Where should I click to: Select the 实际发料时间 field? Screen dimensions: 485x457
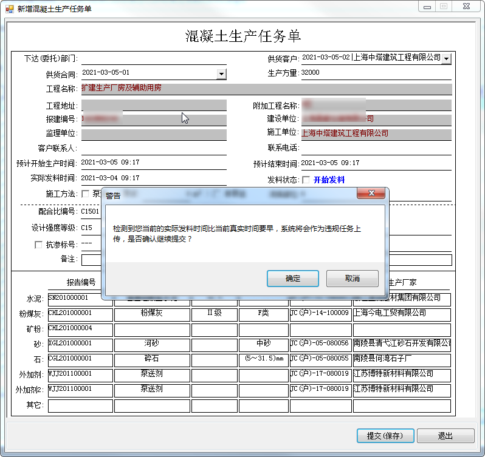153,178
